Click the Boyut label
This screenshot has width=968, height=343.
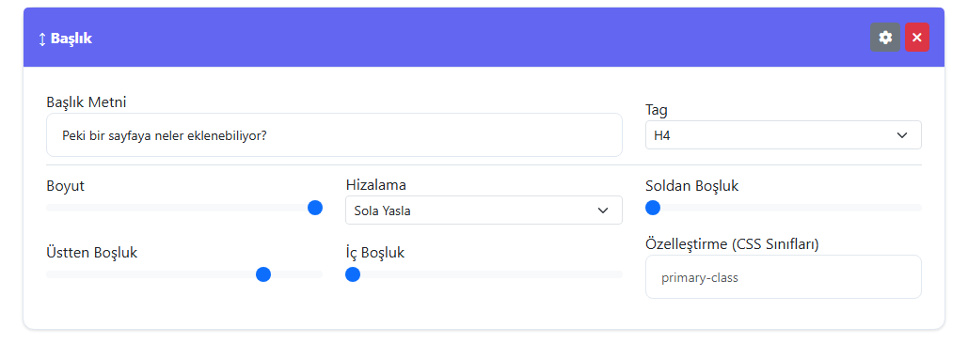point(66,186)
